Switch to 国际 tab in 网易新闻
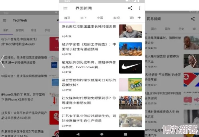 tap(168, 29)
